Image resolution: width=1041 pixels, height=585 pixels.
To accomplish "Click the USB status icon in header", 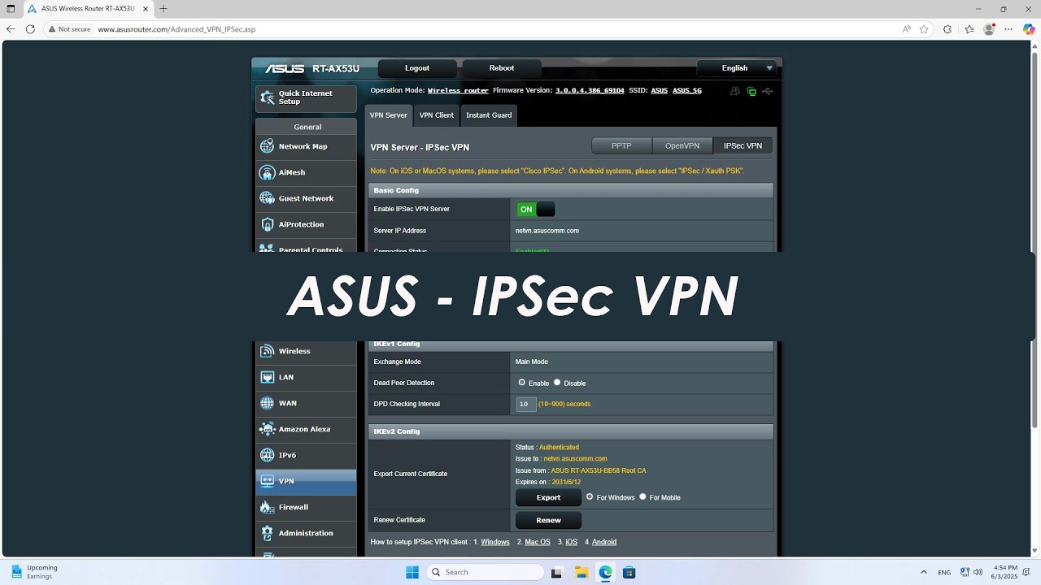I will click(x=767, y=91).
